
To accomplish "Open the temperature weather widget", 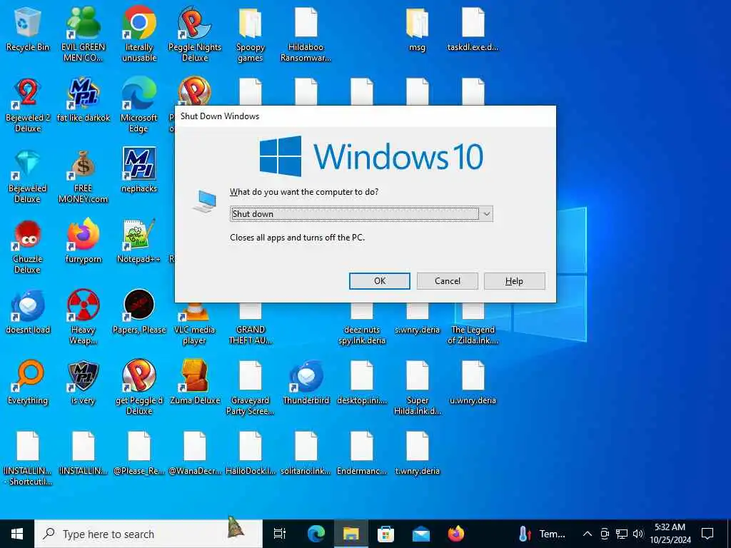I will pyautogui.click(x=541, y=534).
